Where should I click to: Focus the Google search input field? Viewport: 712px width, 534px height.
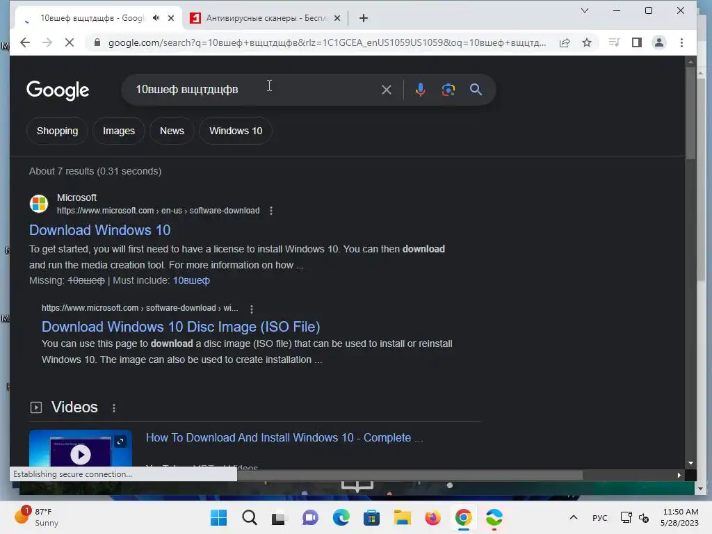pos(254,90)
